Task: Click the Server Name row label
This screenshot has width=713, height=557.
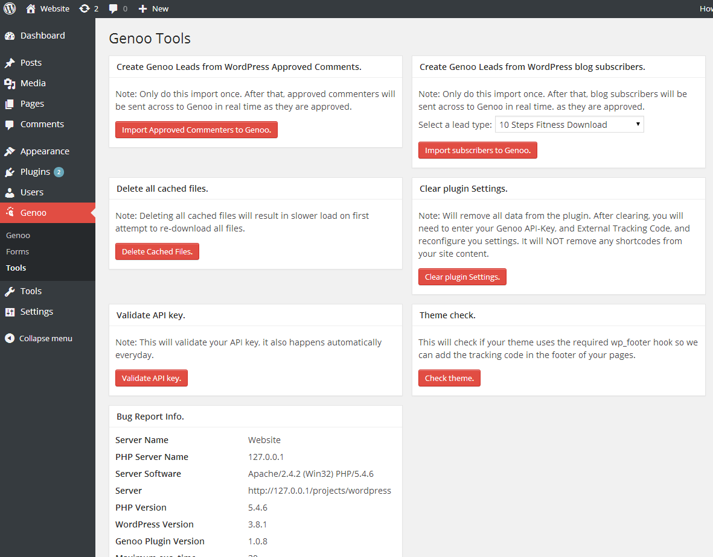Action: [x=142, y=440]
